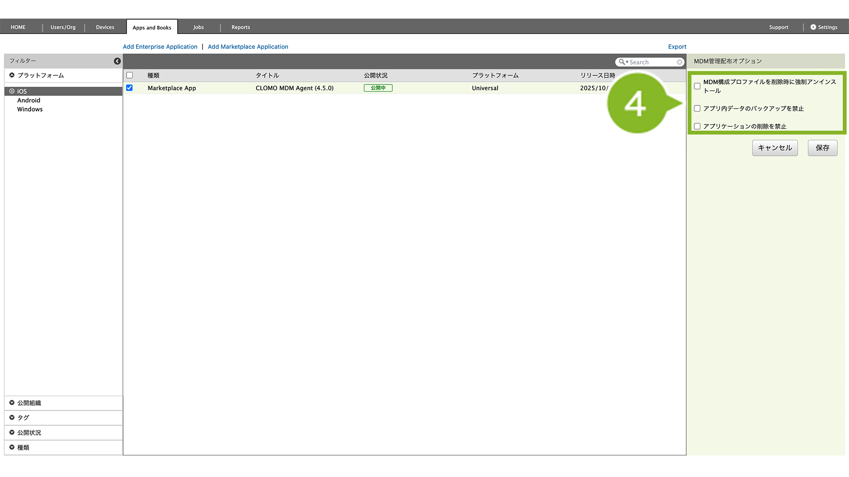The height and width of the screenshot is (477, 849).
Task: Collapse the filter panel arrow icon
Action: [x=117, y=61]
